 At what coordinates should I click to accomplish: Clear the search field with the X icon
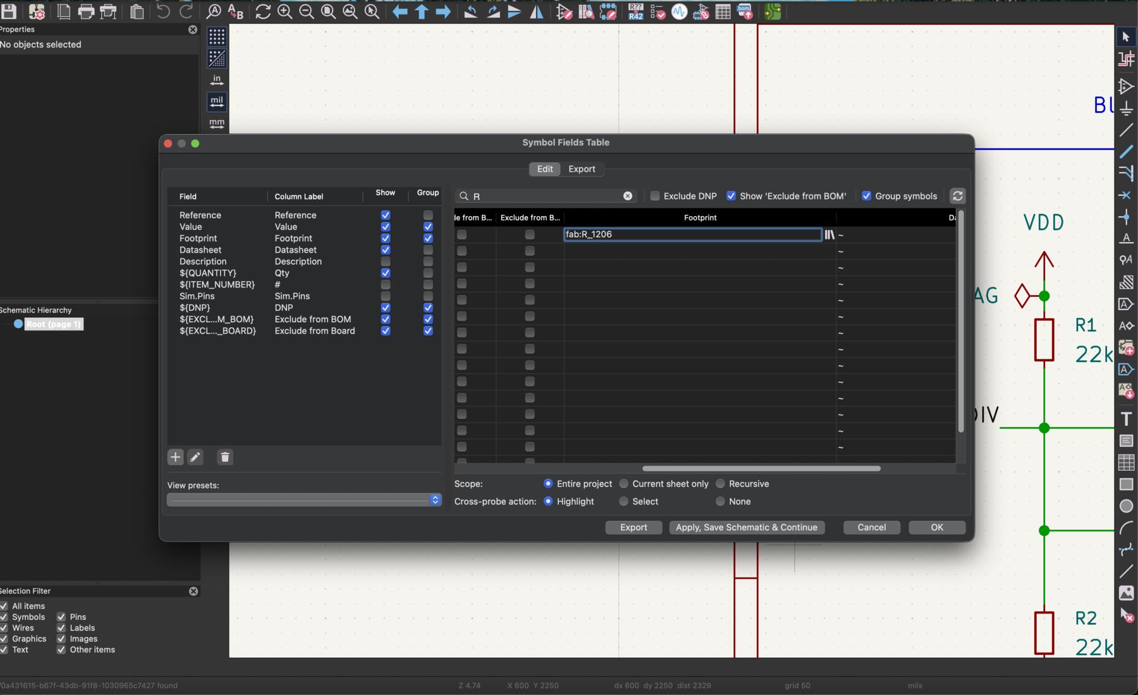pyautogui.click(x=628, y=196)
